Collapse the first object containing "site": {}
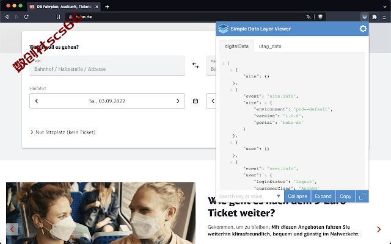 pyautogui.click(x=231, y=70)
